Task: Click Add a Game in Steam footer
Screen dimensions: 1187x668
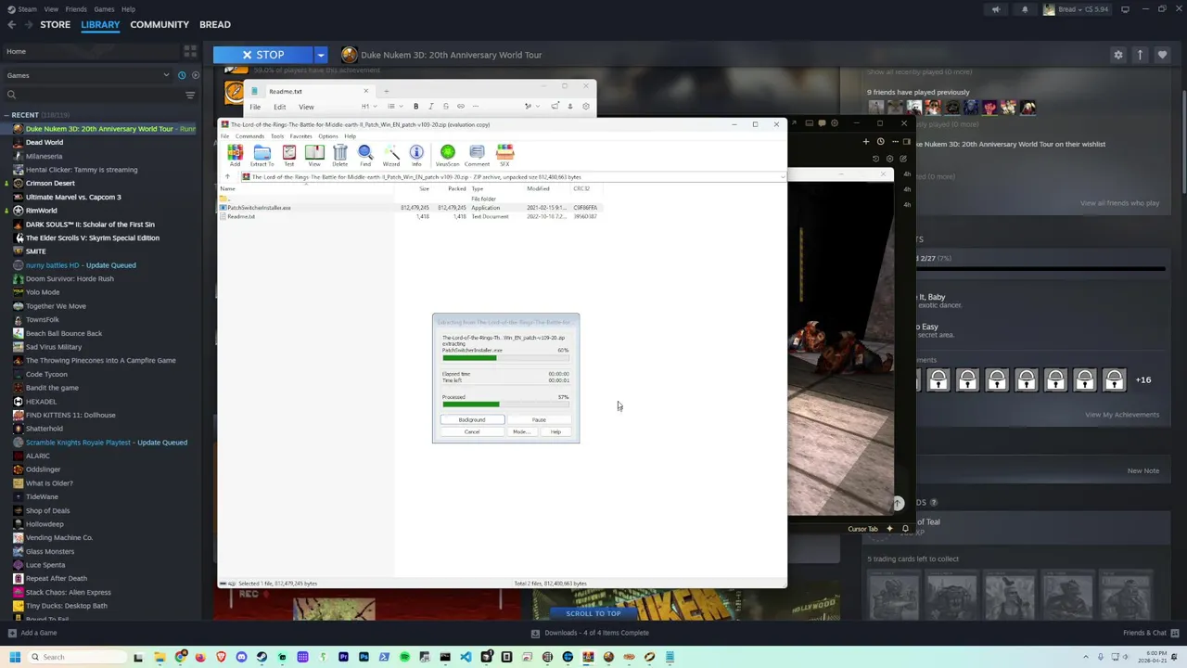Action: click(32, 633)
